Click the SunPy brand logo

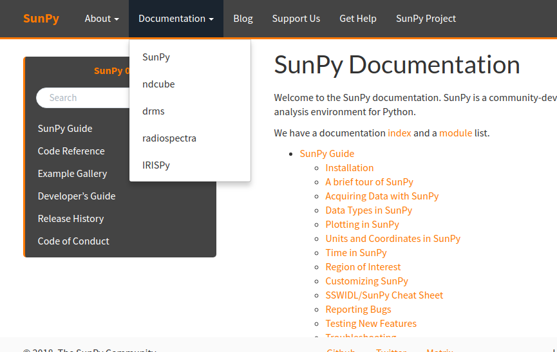[x=41, y=19]
